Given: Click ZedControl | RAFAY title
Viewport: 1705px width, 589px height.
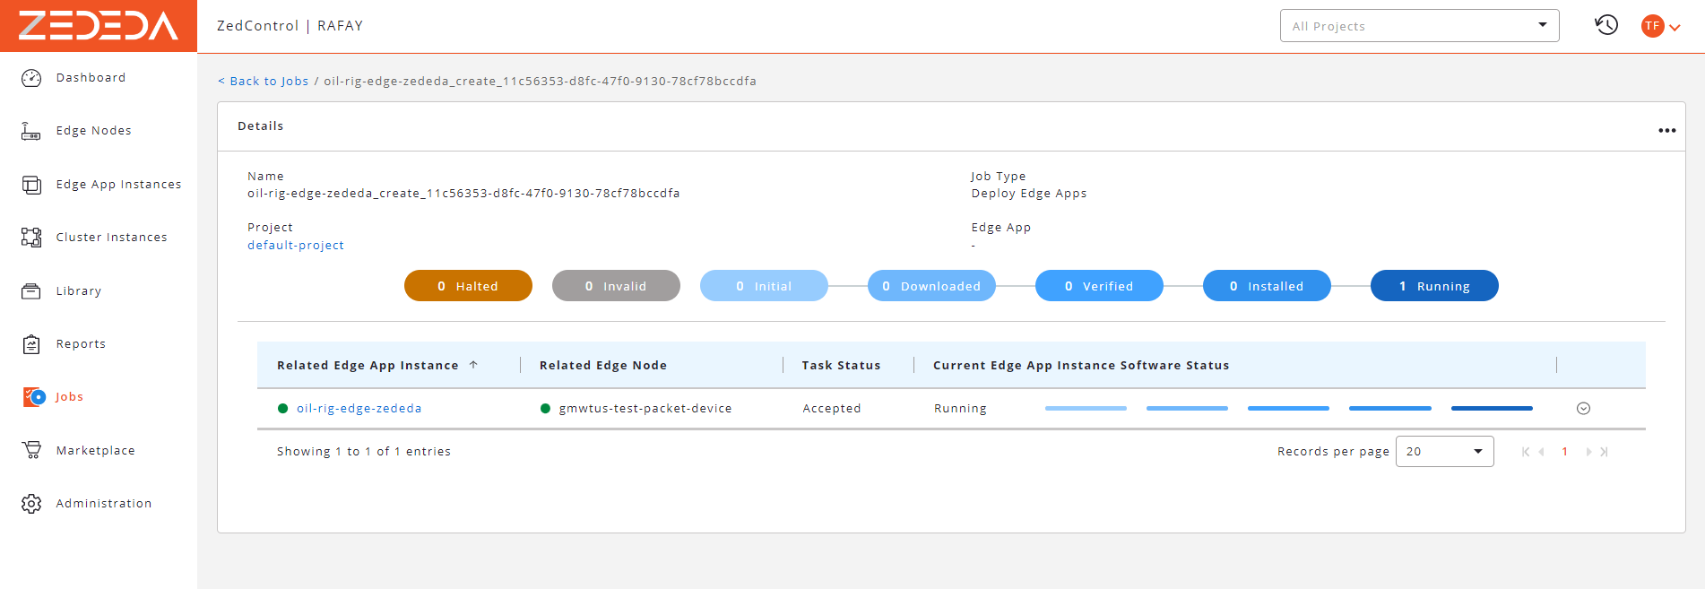Looking at the screenshot, I should (290, 26).
